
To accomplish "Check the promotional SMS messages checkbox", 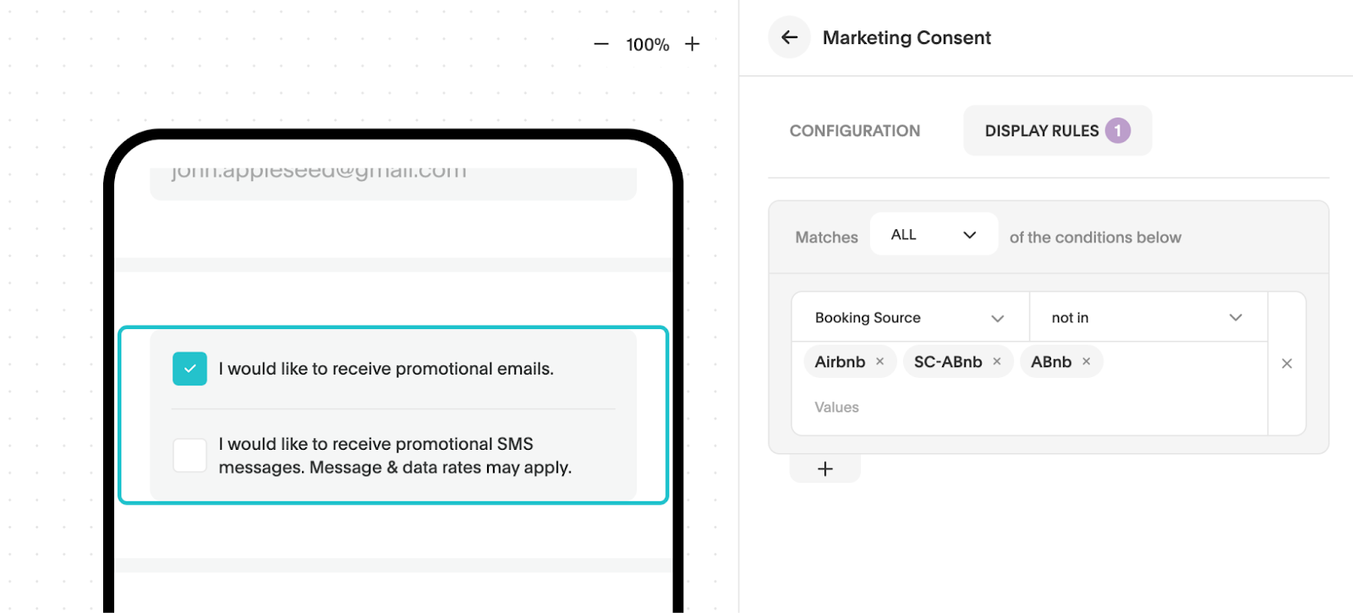I will 189,456.
